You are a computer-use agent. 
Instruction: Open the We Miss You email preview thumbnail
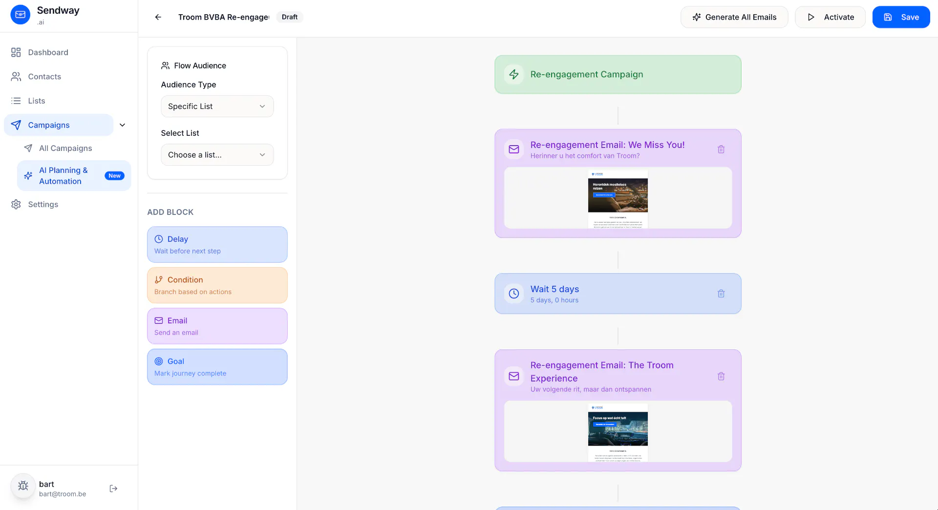618,198
